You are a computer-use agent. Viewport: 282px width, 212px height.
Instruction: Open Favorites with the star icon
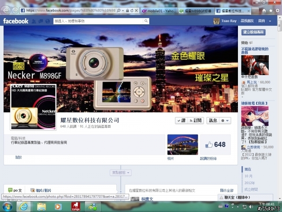tap(271, 11)
